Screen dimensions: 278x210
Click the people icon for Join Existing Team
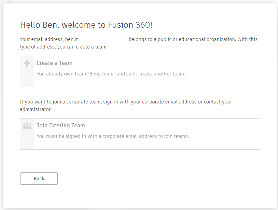(27, 126)
